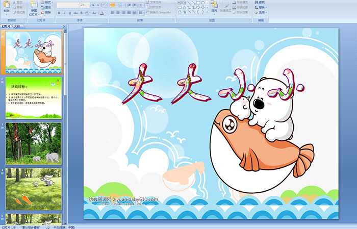Click the Shrink Font button
The image size is (357, 229).
pyautogui.click(x=98, y=5)
